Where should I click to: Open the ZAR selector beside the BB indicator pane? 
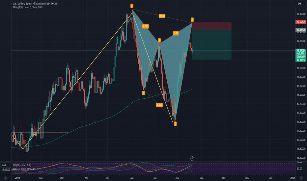tap(6, 165)
